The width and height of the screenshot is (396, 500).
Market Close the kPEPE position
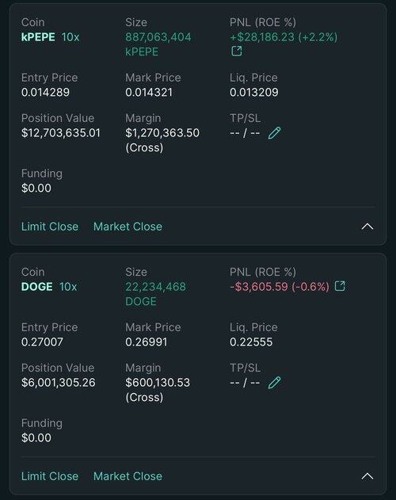point(128,227)
